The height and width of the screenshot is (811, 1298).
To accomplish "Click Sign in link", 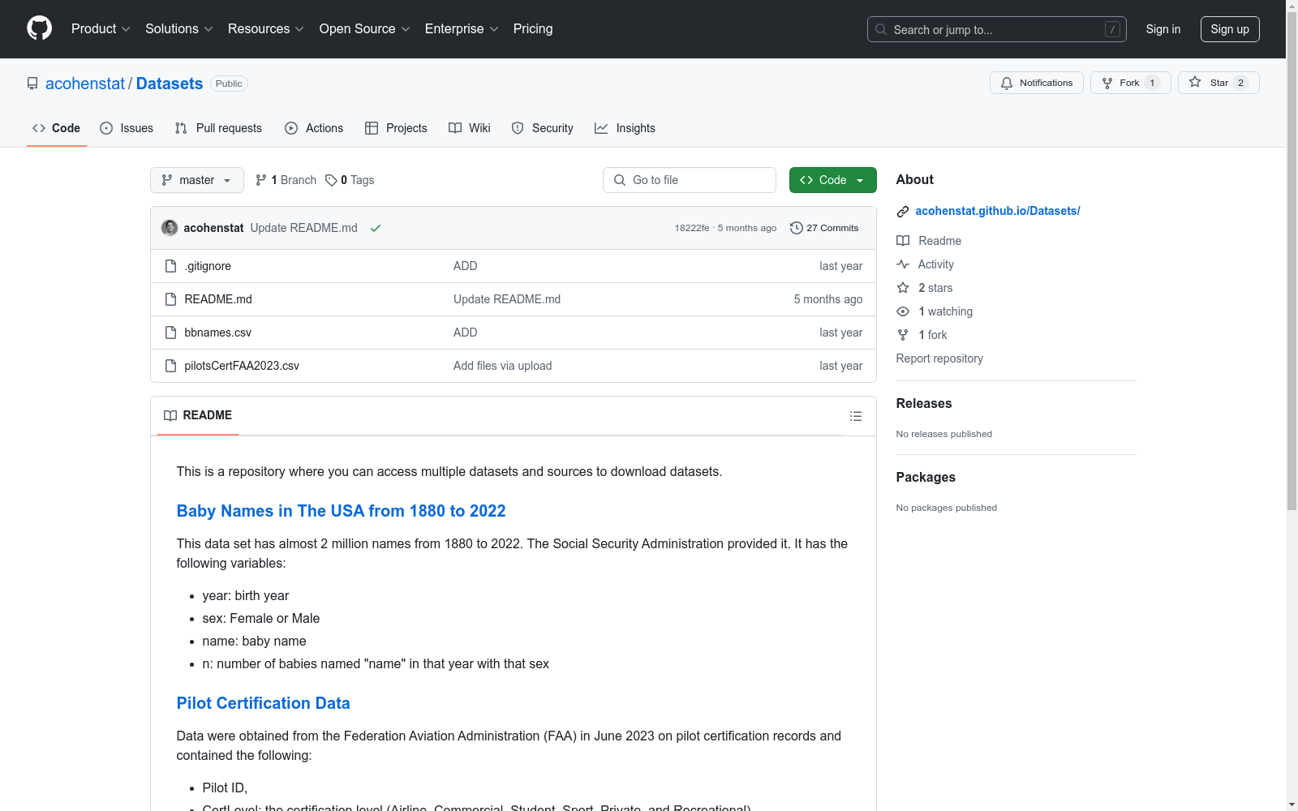I will 1163,29.
